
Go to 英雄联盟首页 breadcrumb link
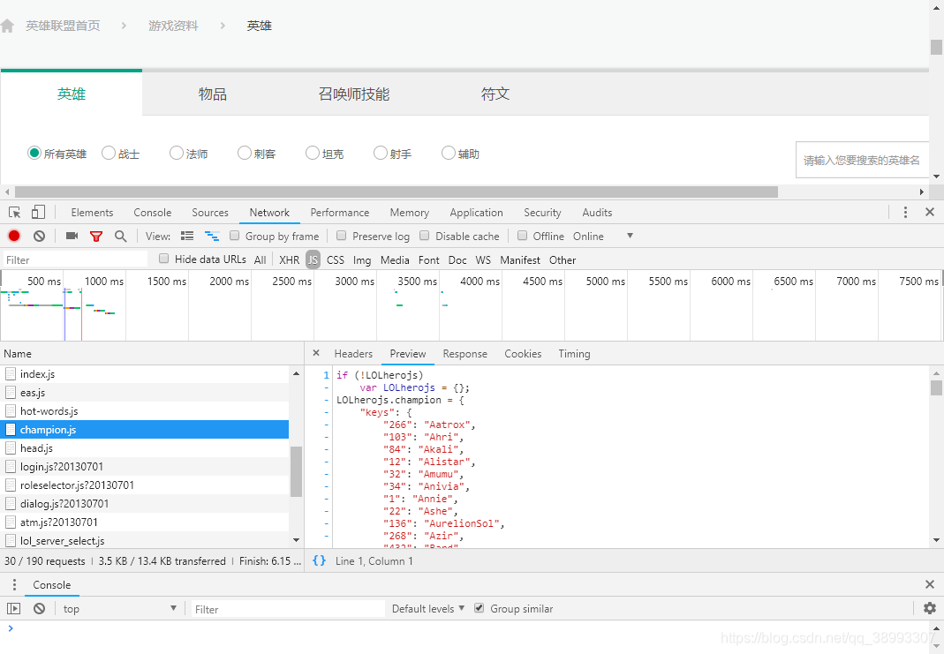pyautogui.click(x=63, y=26)
